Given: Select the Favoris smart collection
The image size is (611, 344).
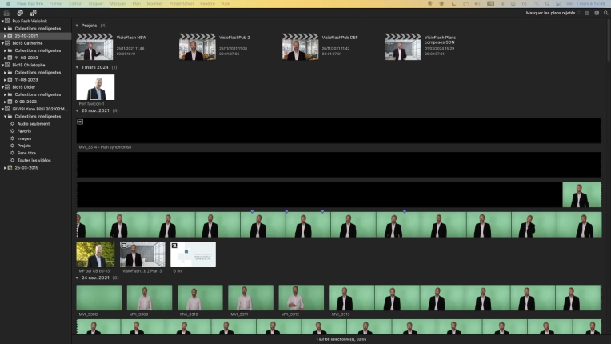Looking at the screenshot, I should coord(24,131).
